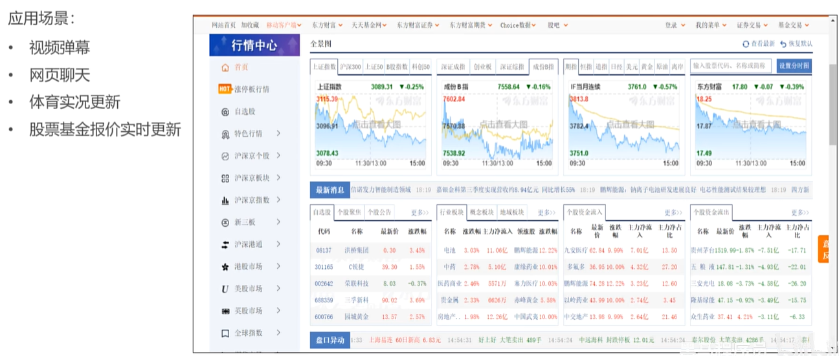Click the stock code search input field
The image size is (839, 356).
click(732, 66)
